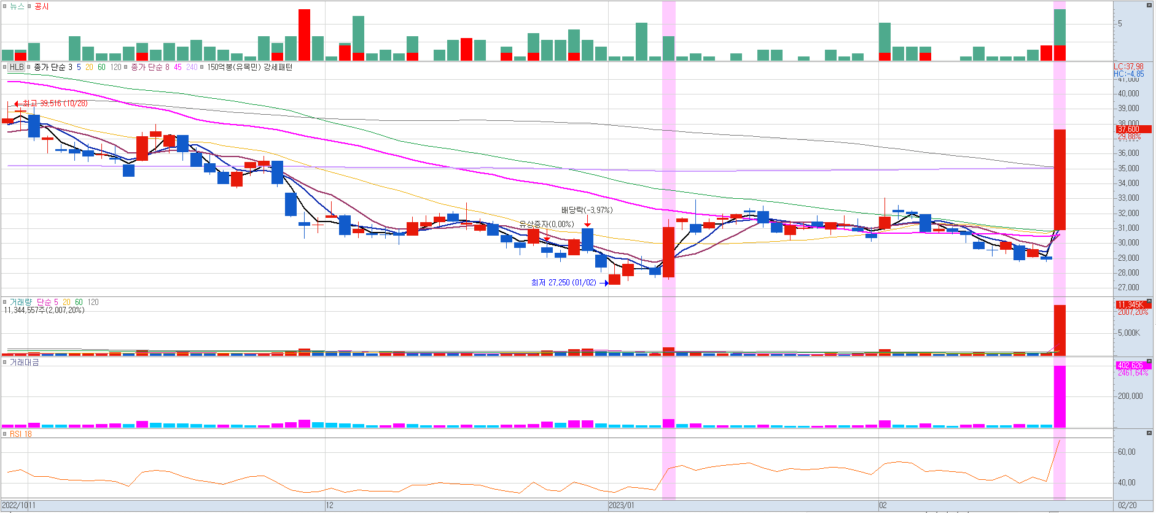The image size is (1156, 513).
Task: Open the 거래량 volume indicator label
Action: (x=20, y=302)
